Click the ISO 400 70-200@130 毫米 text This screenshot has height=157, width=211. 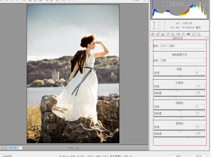click(x=186, y=28)
